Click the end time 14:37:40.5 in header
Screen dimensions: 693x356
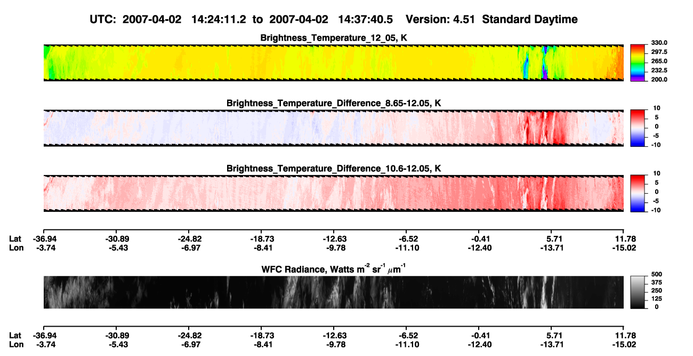365,19
